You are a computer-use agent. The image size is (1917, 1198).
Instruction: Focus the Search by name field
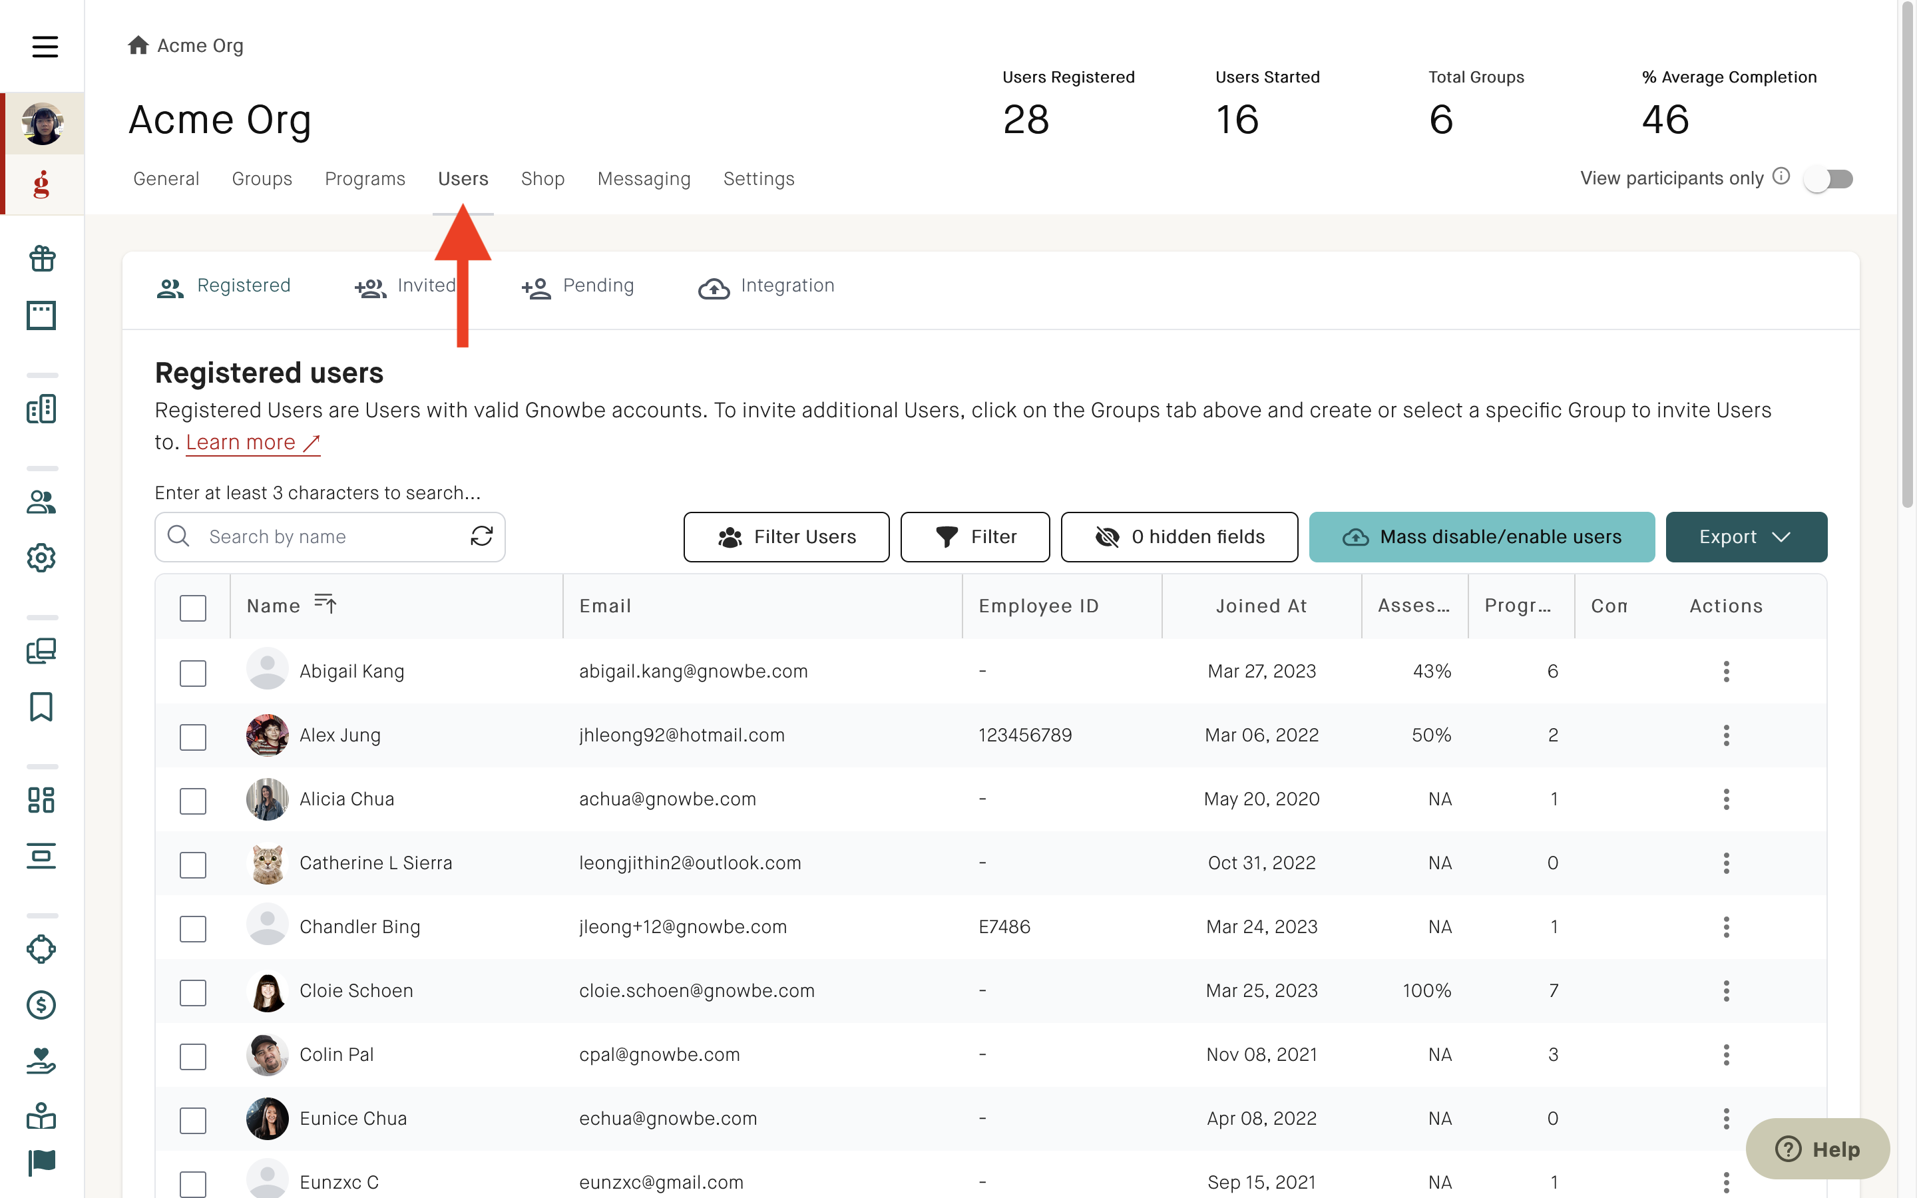coord(330,536)
